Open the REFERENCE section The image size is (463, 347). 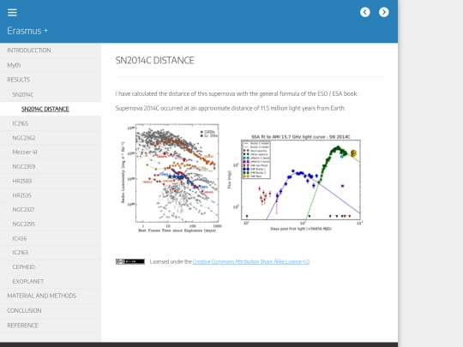coord(51,326)
